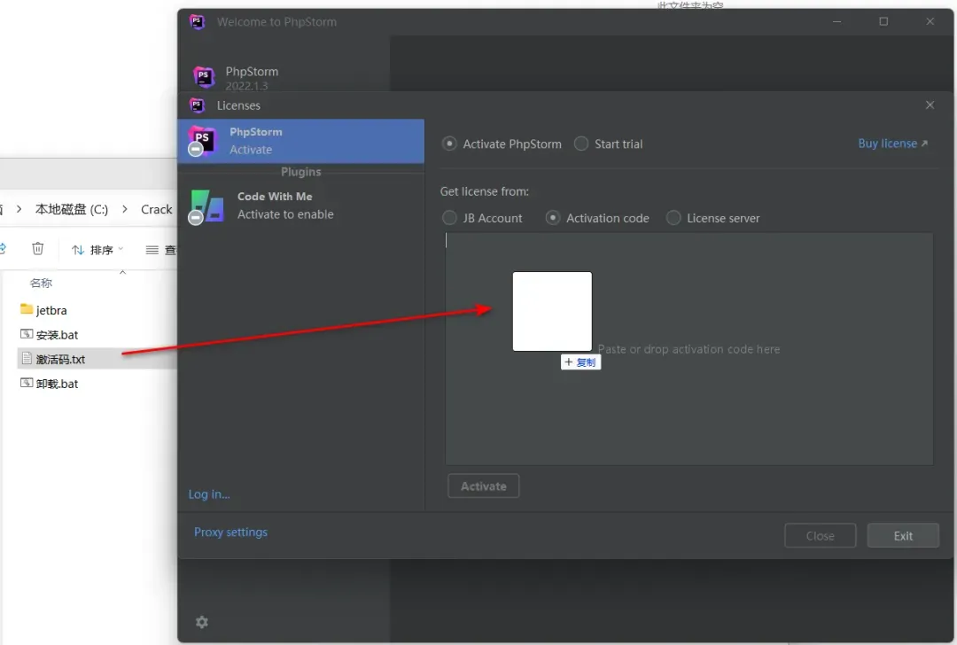This screenshot has height=645, width=957.
Task: Click the PhpStorm icon in license list
Action: pos(202,141)
